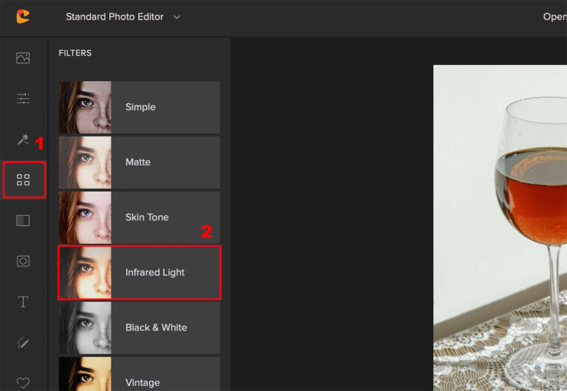Viewport: 567px width, 391px height.
Task: Click the Standard Photo Editor title
Action: (x=114, y=17)
